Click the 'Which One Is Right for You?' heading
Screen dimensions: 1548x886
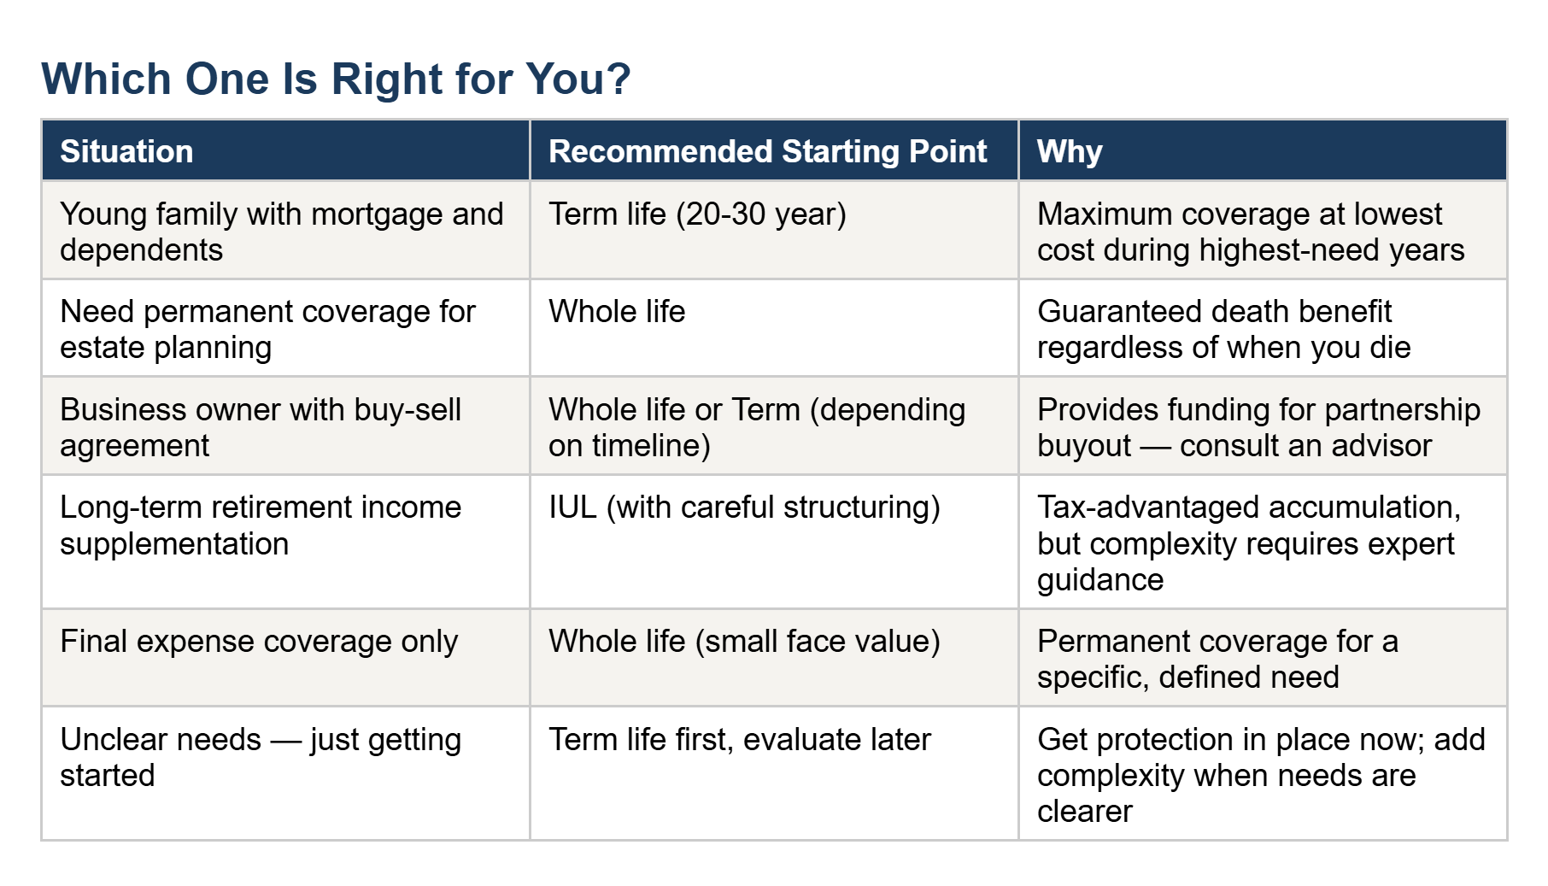(x=336, y=79)
